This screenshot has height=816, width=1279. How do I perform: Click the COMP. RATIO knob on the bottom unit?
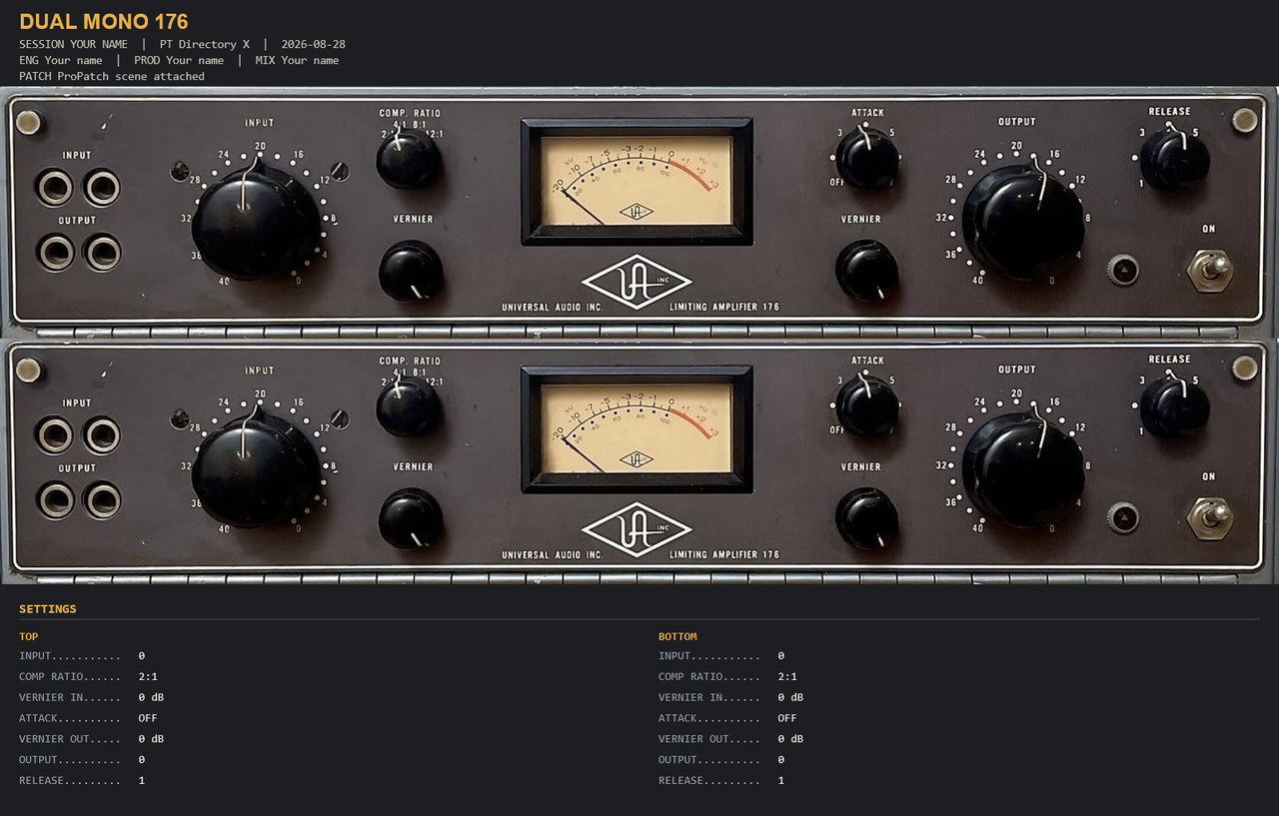pos(409,407)
